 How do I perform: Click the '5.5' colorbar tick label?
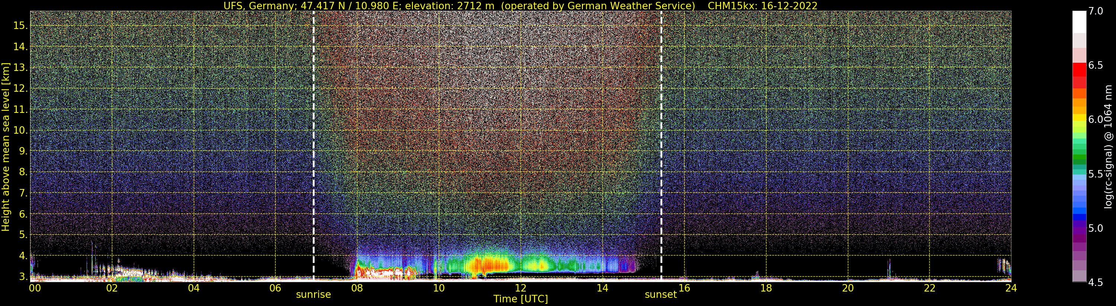[x=1096, y=174]
